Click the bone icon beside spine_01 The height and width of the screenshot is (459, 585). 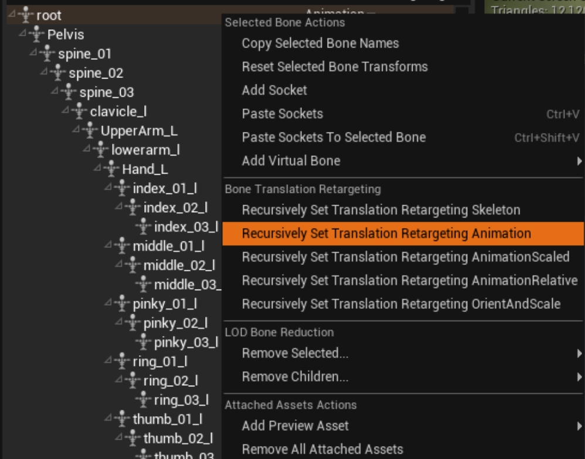coord(49,54)
